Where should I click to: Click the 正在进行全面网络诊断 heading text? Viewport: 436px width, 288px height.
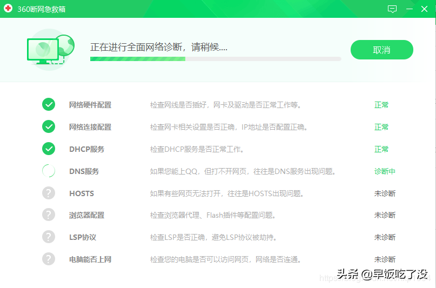[159, 47]
